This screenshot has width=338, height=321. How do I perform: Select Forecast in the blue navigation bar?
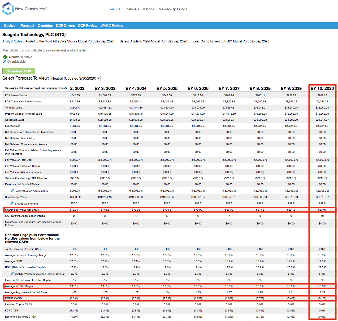coord(28,25)
